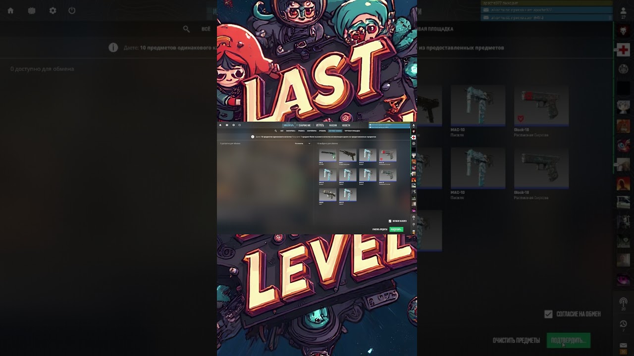634x356 pixels.
Task: Select КОНТЕЙНЕРЫ sub-tab in small window
Action: (312, 131)
